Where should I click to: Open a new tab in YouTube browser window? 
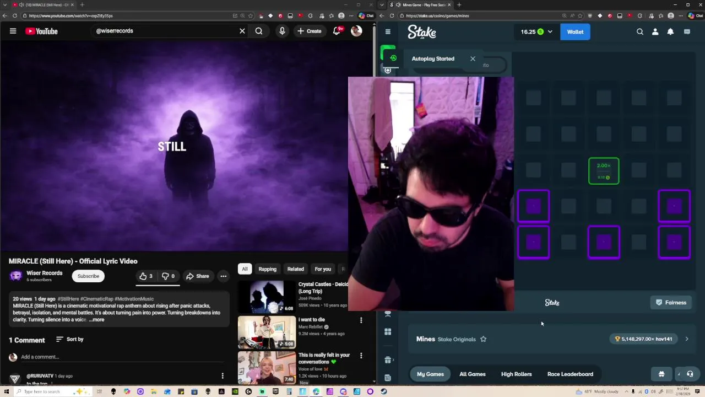coord(82,4)
